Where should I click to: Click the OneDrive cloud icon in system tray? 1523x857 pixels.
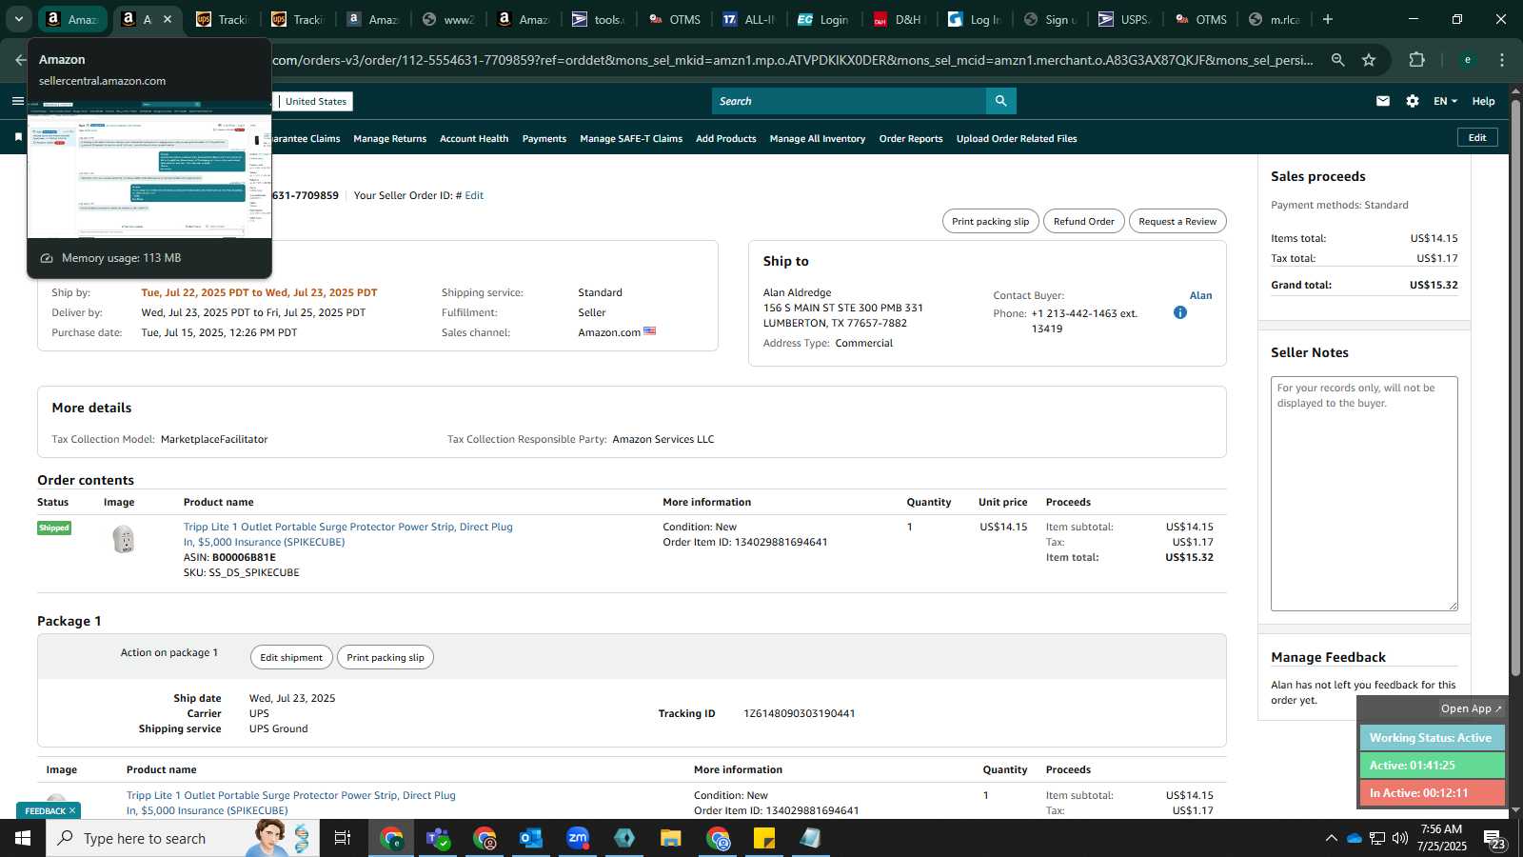click(1354, 838)
